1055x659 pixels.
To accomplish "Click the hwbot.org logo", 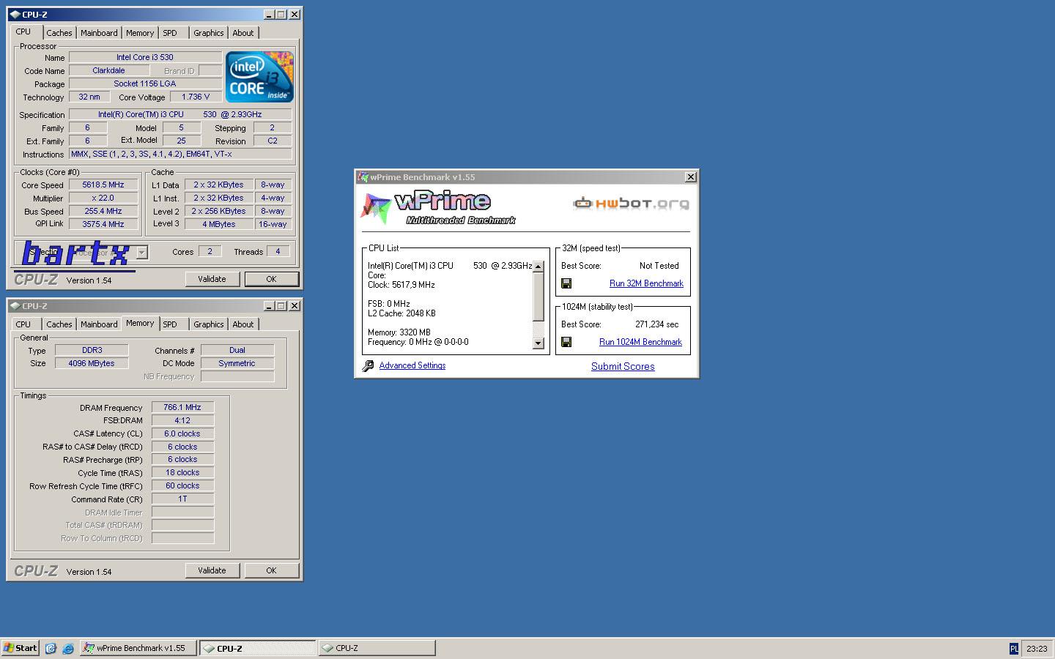I will [631, 203].
